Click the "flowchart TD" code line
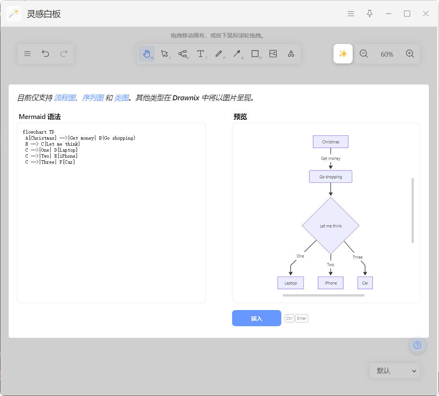The height and width of the screenshot is (396, 439). [39, 132]
